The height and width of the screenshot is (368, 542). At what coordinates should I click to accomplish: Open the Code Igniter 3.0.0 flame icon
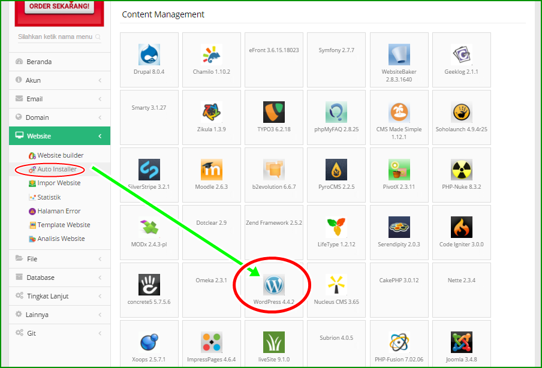click(462, 227)
